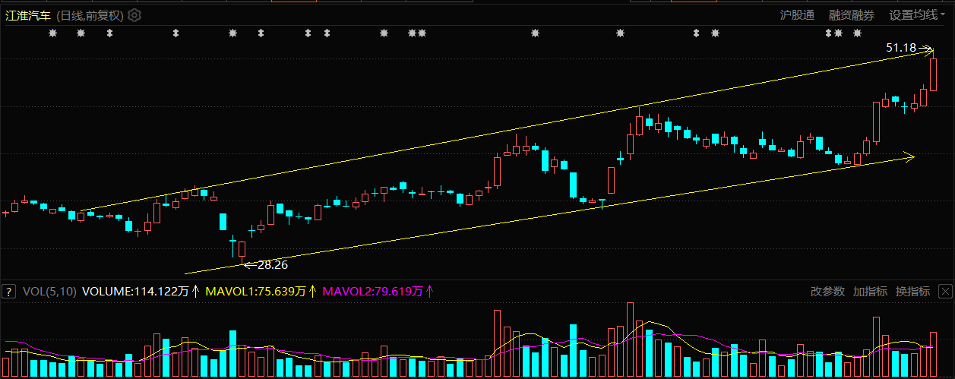Click the question mark help icon by VOL
Viewport: 955px width, 379px height.
pos(9,291)
